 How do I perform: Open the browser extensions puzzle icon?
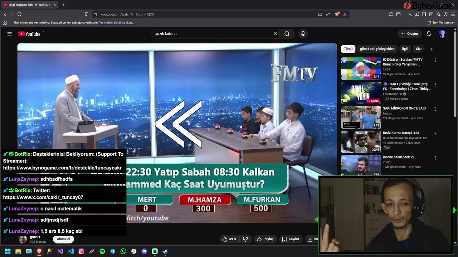(391, 14)
